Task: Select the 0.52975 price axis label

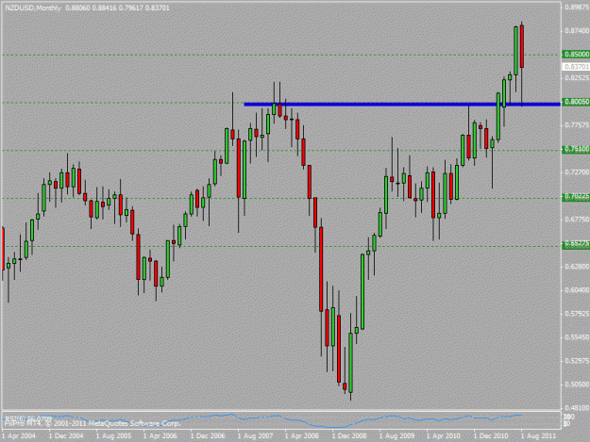Action: tap(577, 361)
